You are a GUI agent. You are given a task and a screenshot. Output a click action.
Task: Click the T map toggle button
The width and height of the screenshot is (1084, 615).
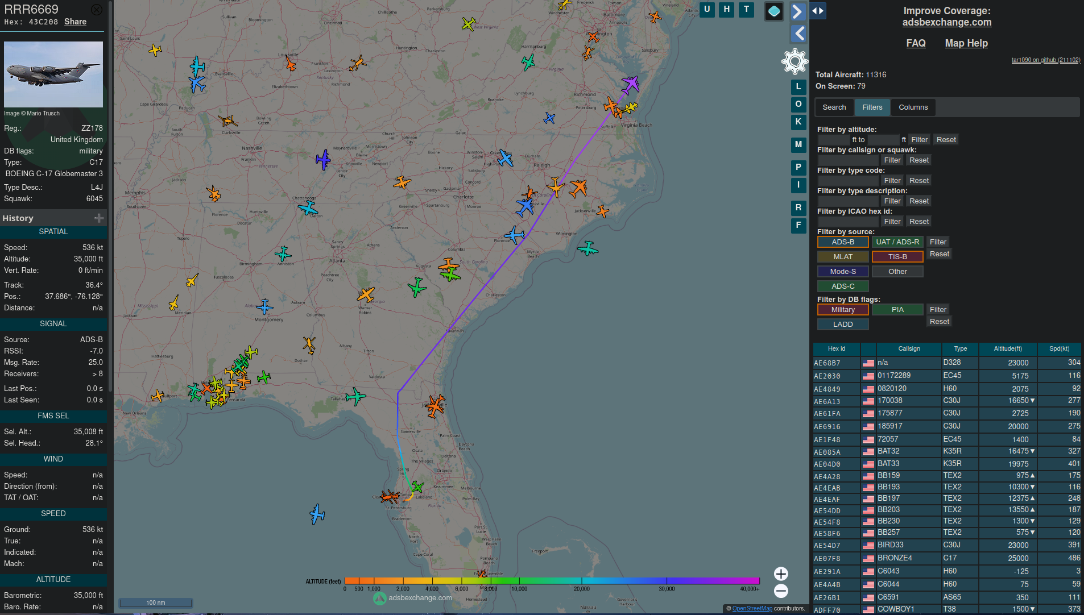click(746, 10)
